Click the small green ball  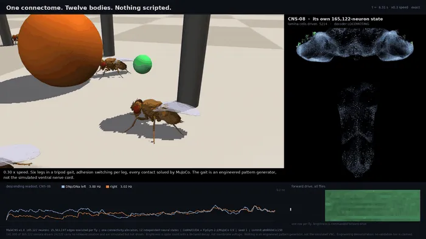tap(142, 64)
